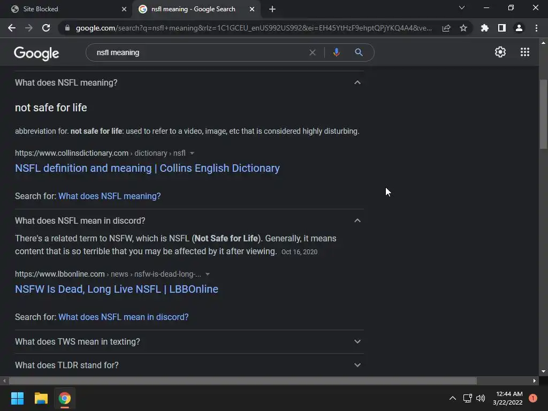Share this page icon
The height and width of the screenshot is (411, 548).
coord(446,28)
